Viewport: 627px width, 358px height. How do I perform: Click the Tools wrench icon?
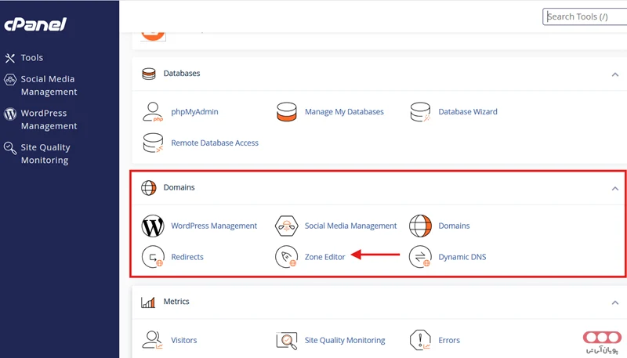[9, 58]
